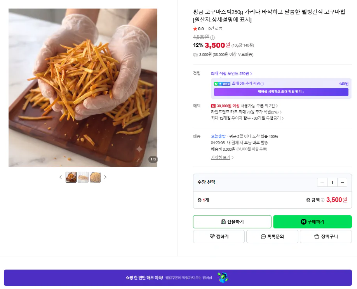357x289 pixels.
Task: Show previous product thumbnail with left arrow
Action: (x=61, y=177)
